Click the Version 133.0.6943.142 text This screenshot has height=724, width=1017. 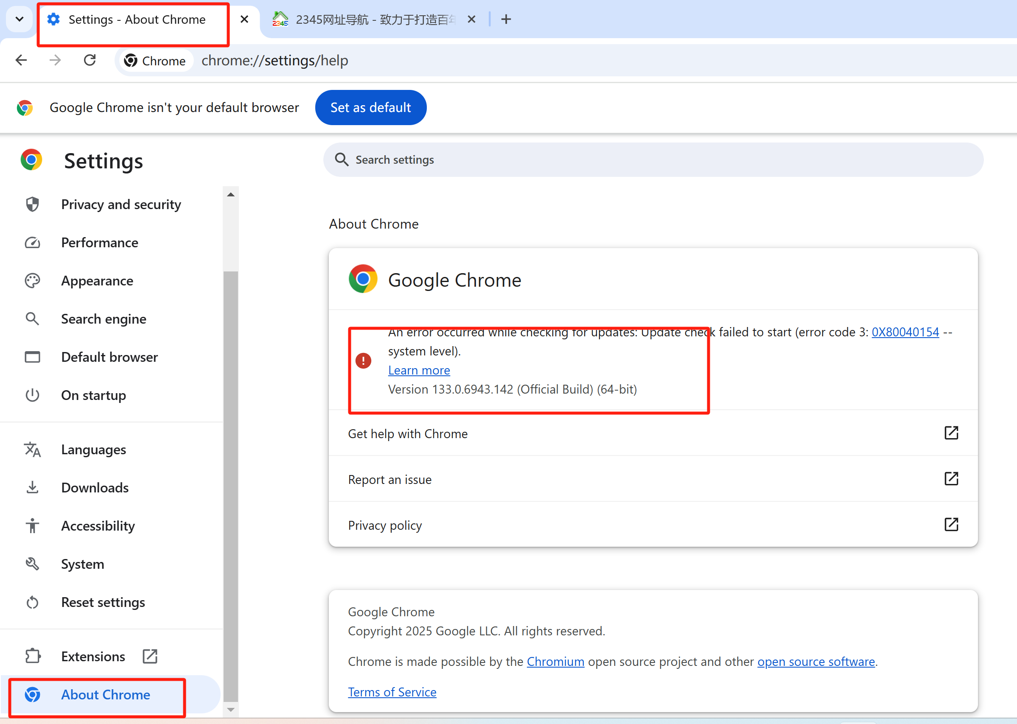[x=512, y=389]
